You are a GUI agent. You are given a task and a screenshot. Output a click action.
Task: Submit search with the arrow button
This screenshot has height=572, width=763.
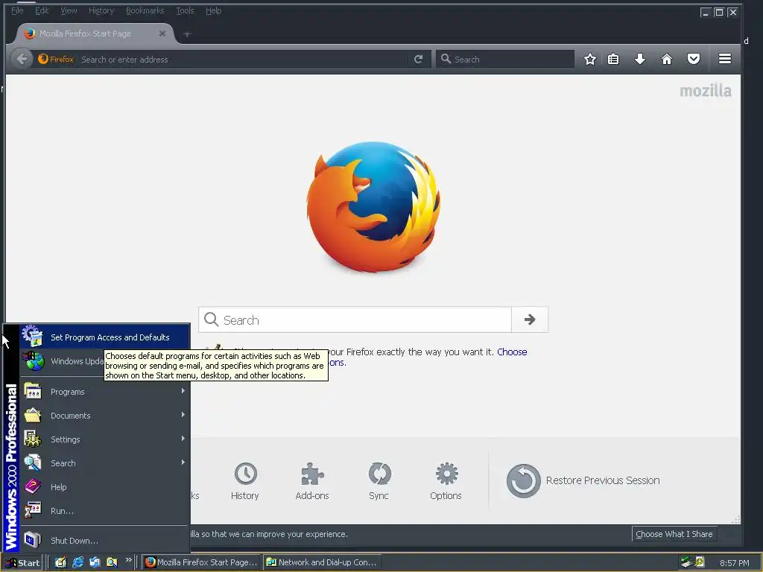530,320
